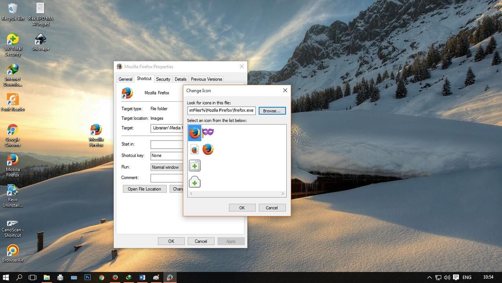This screenshot has height=283, width=502.
Task: Click the icon list right scroll arrow
Action: (282, 194)
